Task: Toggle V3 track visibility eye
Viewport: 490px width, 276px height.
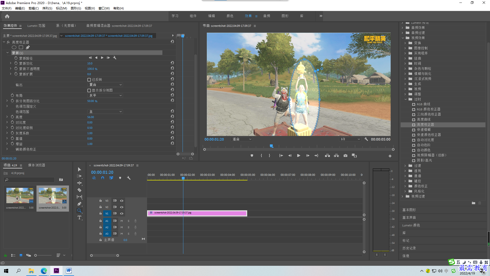Action: 122,201
